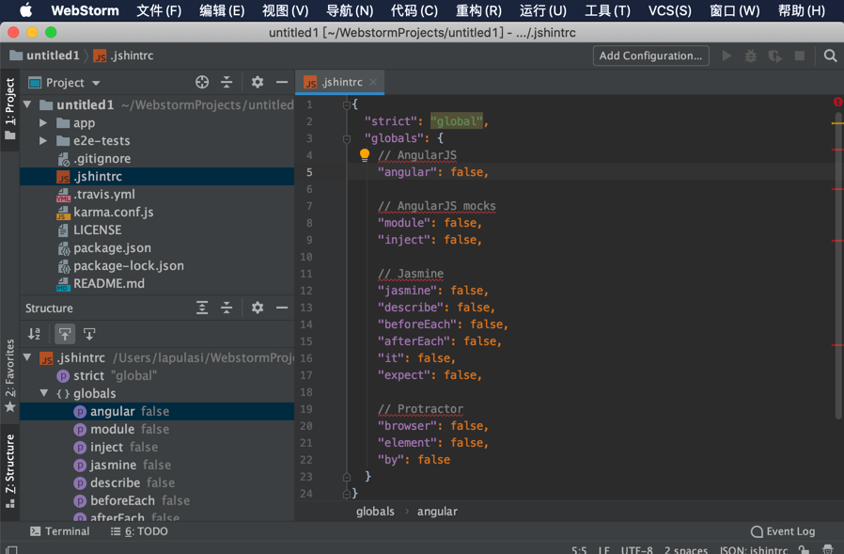This screenshot has width=844, height=554.
Task: Toggle the 2: Favorites tool window
Action: (9, 375)
